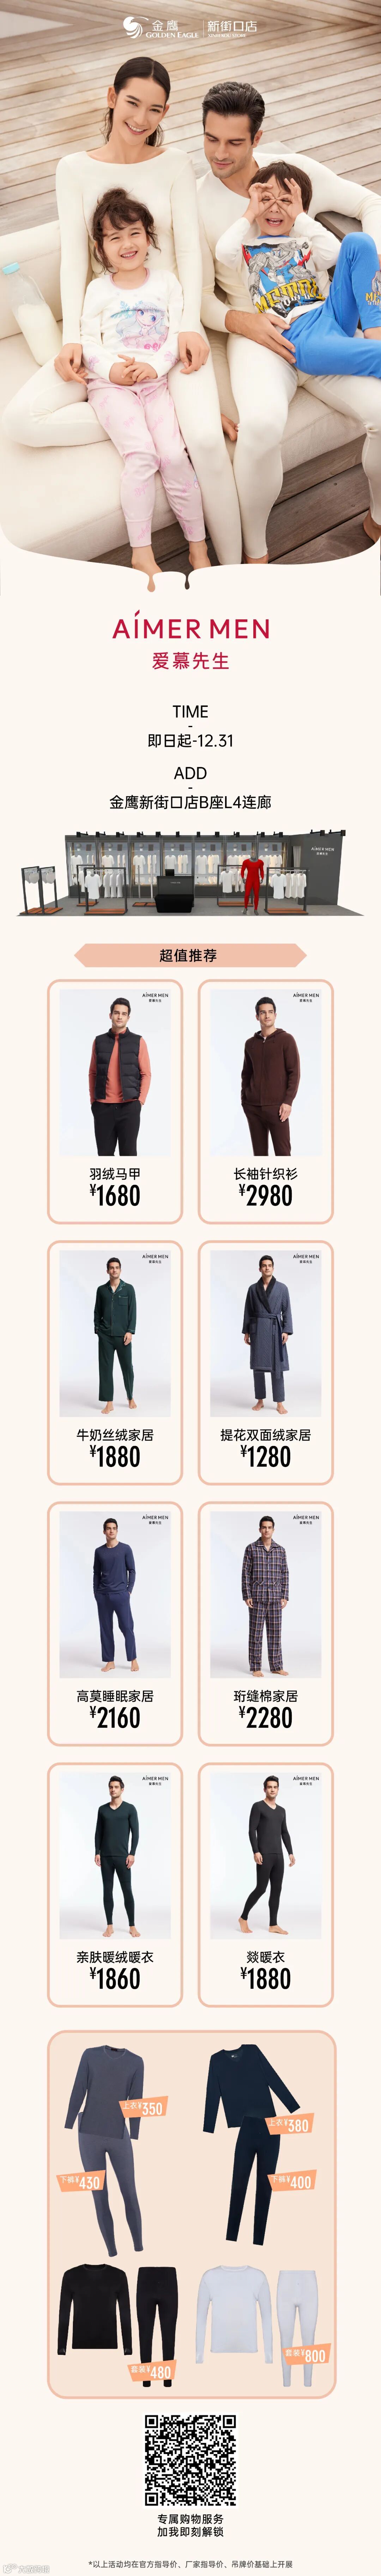Open the 亲肤暖绒暖衣 ¥1860 card

click(x=115, y=1884)
